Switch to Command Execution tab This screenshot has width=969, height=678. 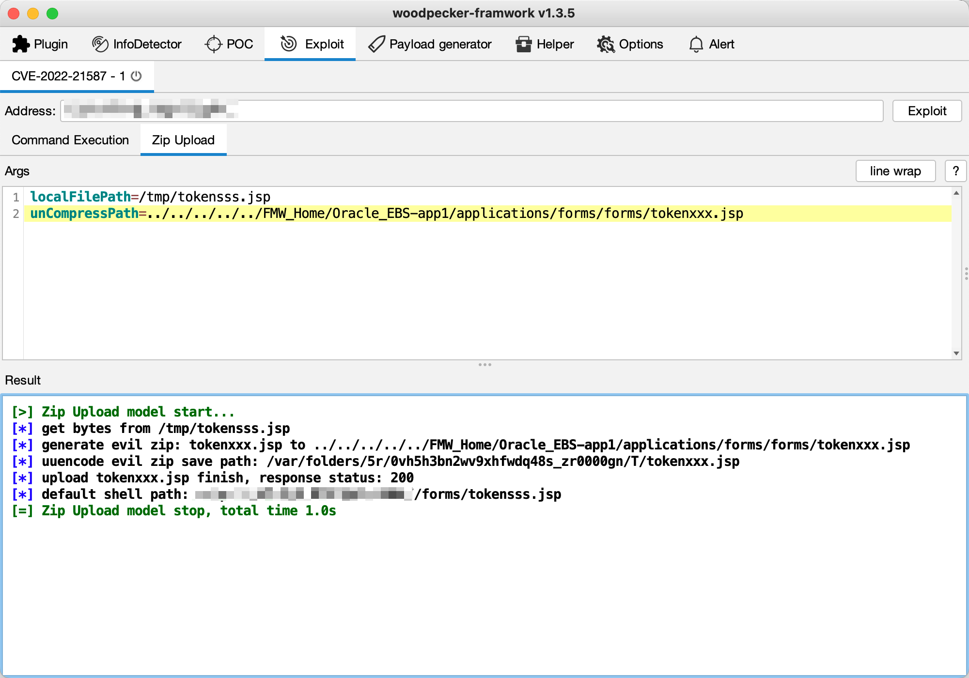(x=70, y=140)
